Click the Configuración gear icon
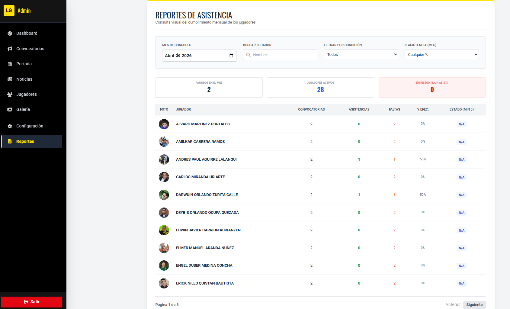Viewport: 510px width, 309px height. [x=10, y=126]
